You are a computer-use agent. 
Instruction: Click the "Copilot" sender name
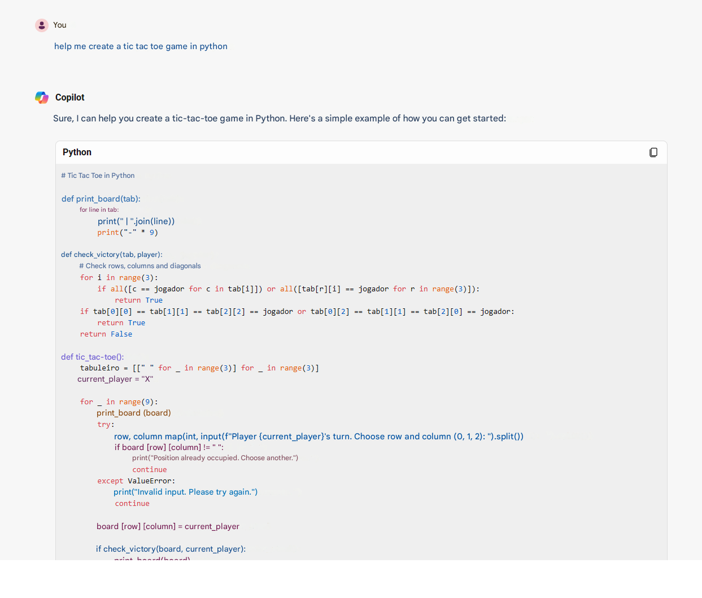(x=70, y=98)
